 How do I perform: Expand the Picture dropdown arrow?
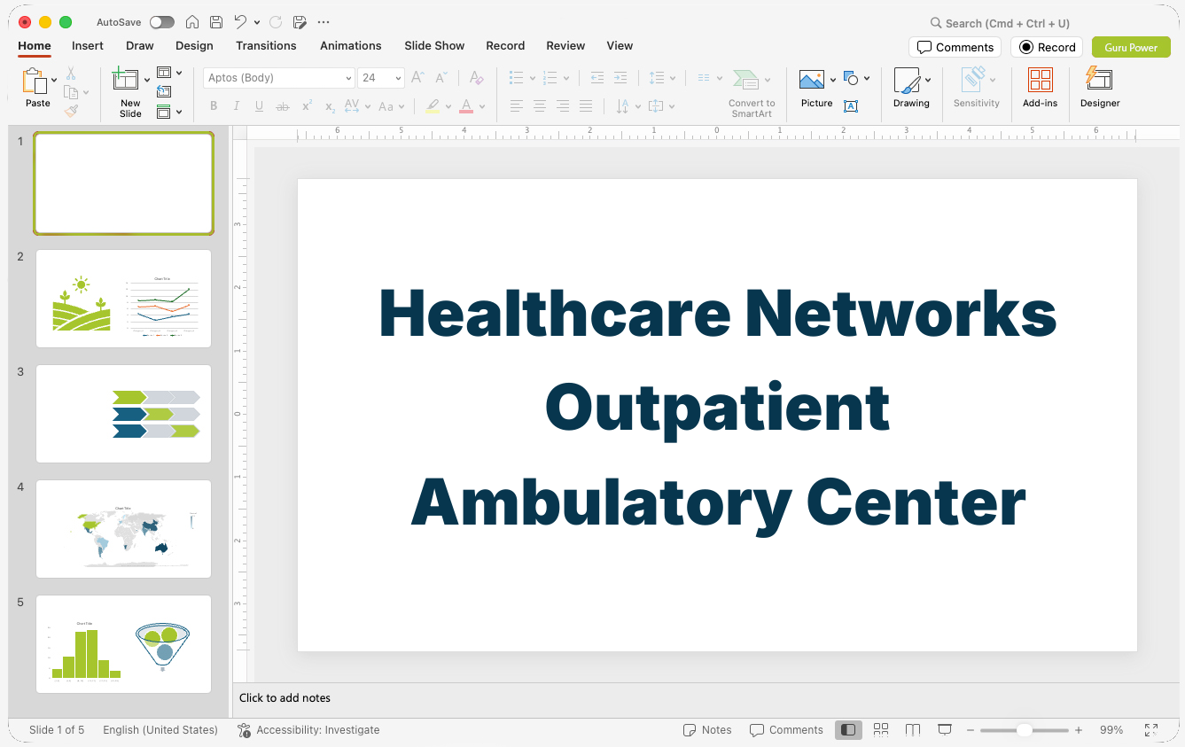pyautogui.click(x=833, y=81)
